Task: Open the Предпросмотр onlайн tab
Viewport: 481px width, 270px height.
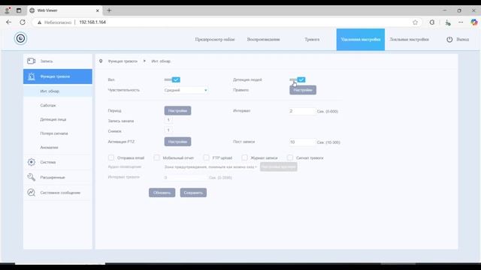Action: tap(215, 40)
